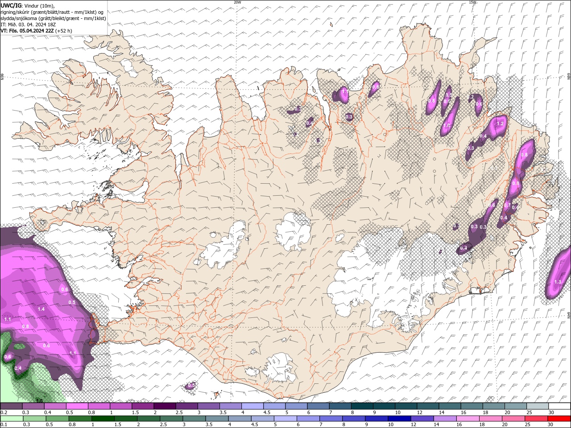The width and height of the screenshot is (571, 428).
Task: Click the 0.1 label on the lower legend row
Action: pyautogui.click(x=4, y=424)
